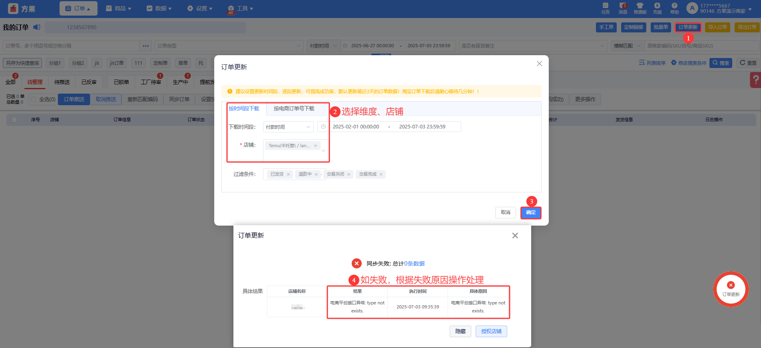Click the 搜索 search button
This screenshot has width=761, height=348.
(721, 63)
